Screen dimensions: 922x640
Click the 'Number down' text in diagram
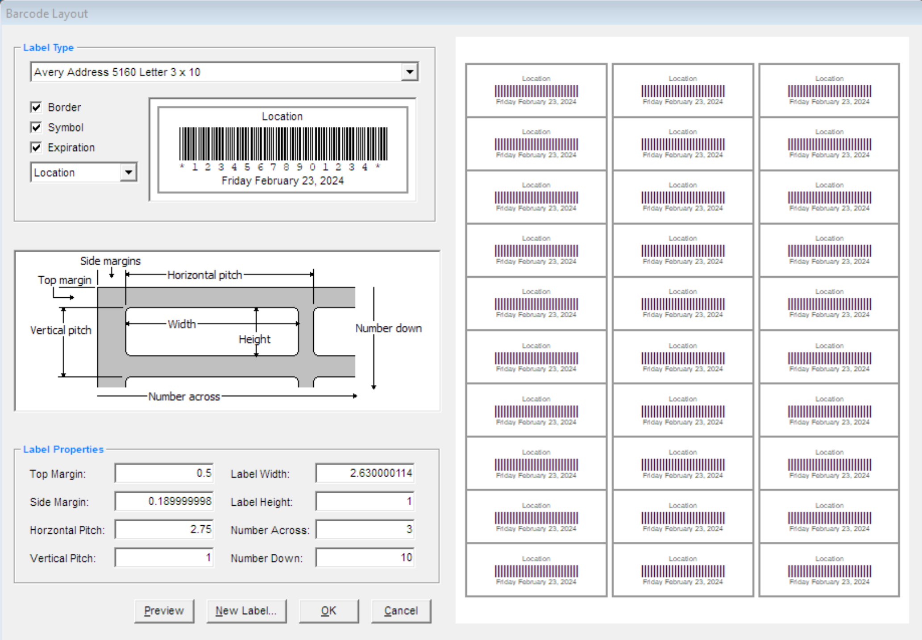388,328
